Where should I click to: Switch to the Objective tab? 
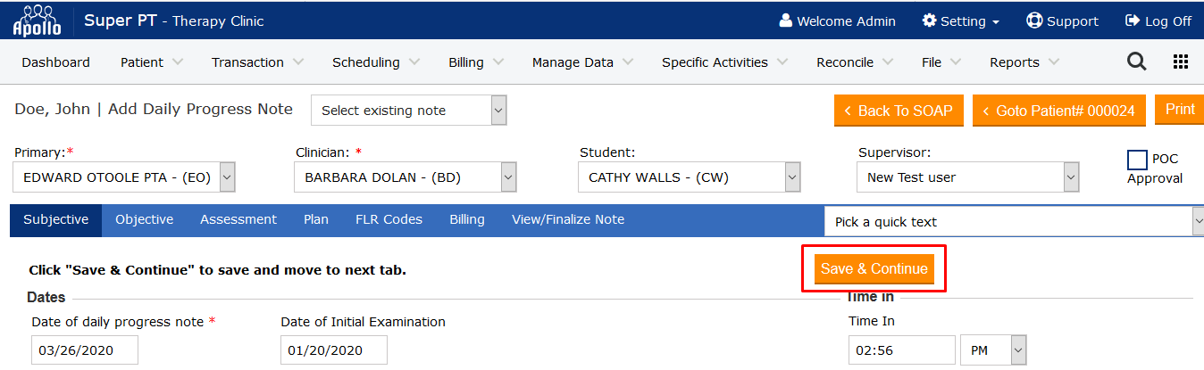(144, 219)
